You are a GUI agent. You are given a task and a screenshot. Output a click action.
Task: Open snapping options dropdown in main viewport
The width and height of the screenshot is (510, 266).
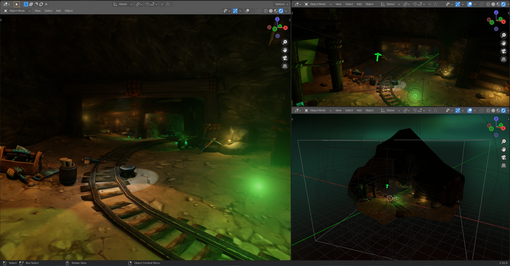(x=154, y=4)
